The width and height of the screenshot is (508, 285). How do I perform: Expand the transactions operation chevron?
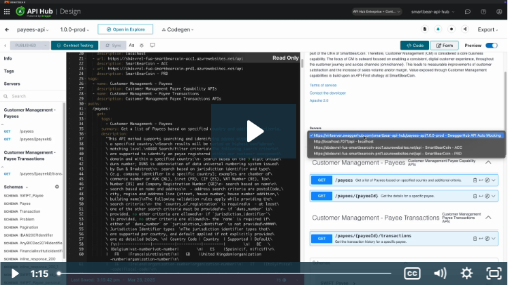point(494,239)
